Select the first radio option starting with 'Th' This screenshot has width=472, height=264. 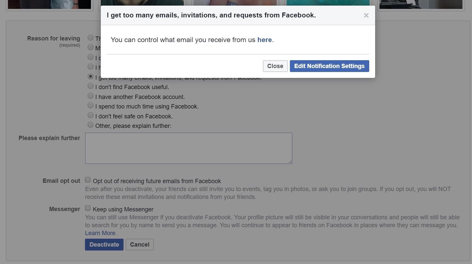[x=91, y=38]
